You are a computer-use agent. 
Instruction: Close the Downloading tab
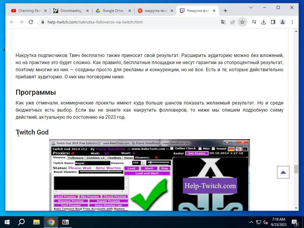(x=88, y=11)
